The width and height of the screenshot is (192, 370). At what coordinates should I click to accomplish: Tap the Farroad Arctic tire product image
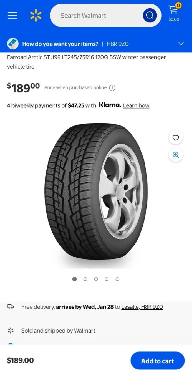pyautogui.click(x=96, y=194)
